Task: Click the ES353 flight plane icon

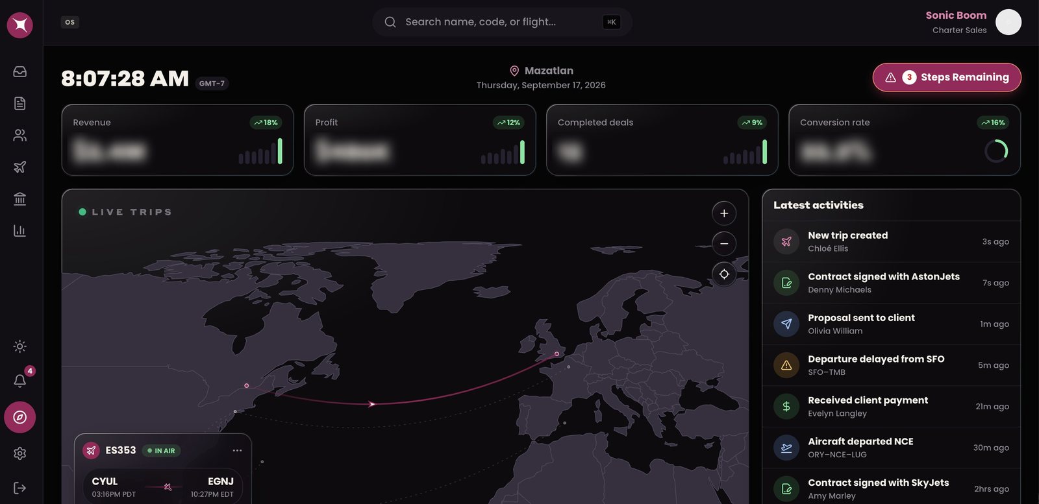Action: [x=91, y=450]
